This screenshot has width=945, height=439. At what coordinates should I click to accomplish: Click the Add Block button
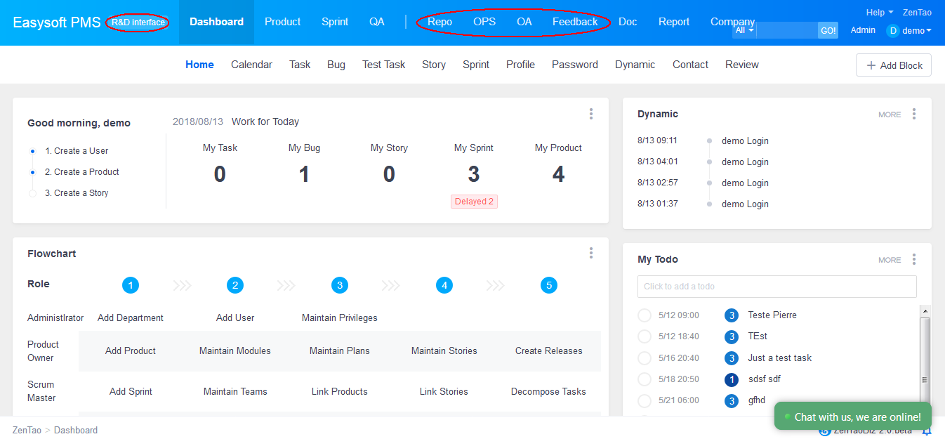coord(893,65)
